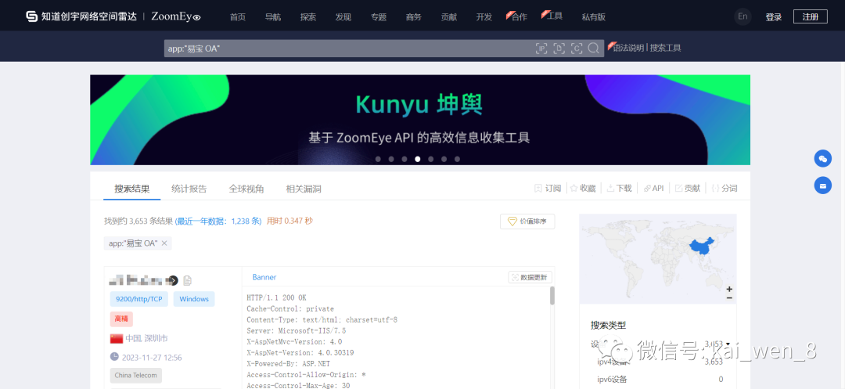
Task: Open the WeChat floating contact icon
Action: (822, 158)
